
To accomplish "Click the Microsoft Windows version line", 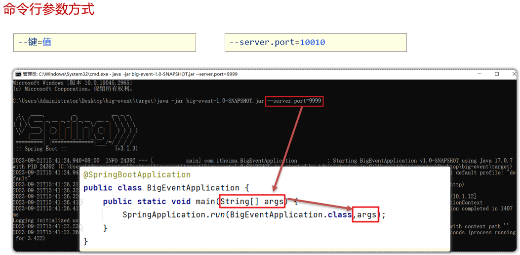I will pos(73,83).
